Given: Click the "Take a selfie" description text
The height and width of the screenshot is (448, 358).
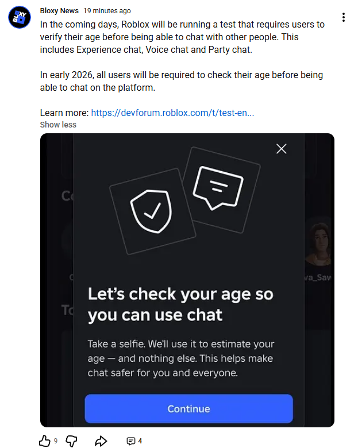Looking at the screenshot, I should point(181,358).
